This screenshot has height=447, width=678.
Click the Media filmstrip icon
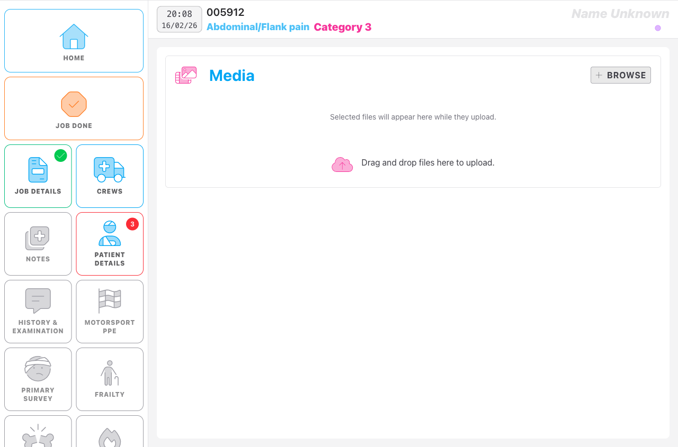click(x=185, y=75)
